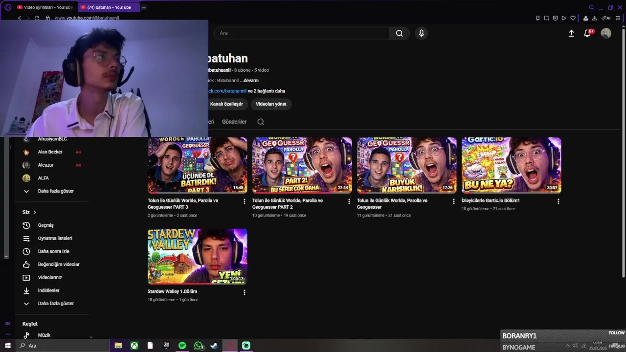Open Windows Start menu
The width and height of the screenshot is (626, 352).
(x=7, y=346)
